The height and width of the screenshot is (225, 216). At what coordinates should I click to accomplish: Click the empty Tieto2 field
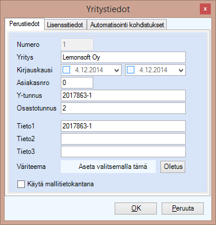pyautogui.click(x=123, y=139)
